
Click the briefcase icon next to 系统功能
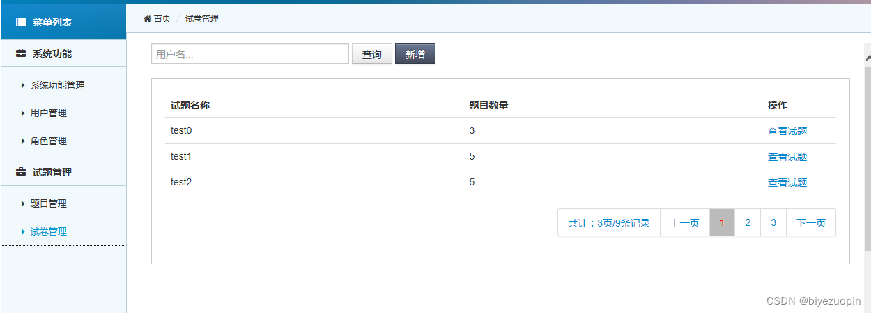click(21, 54)
